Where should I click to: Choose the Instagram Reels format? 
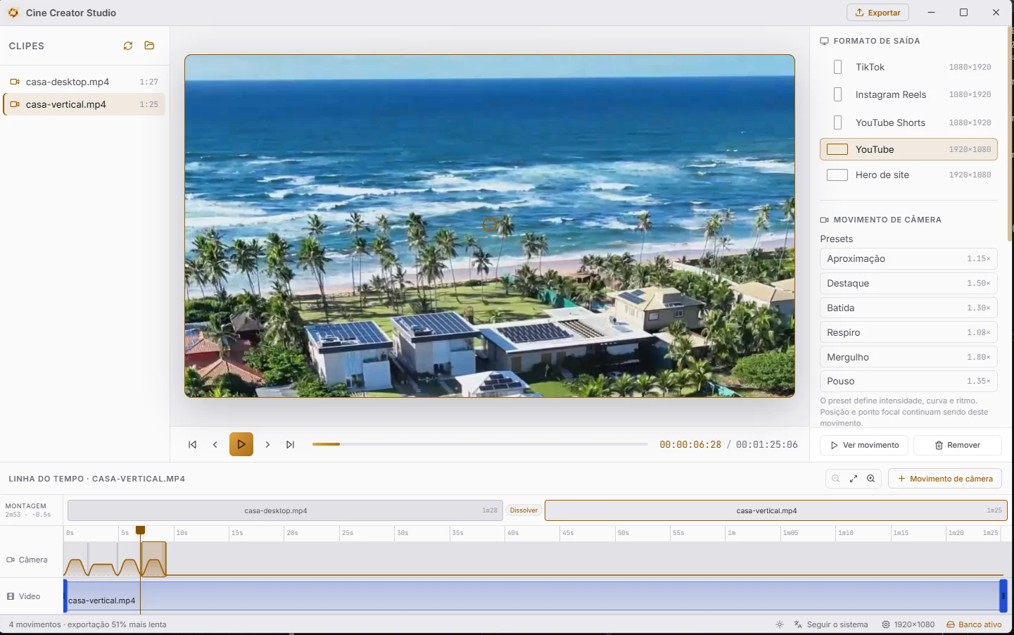point(908,94)
